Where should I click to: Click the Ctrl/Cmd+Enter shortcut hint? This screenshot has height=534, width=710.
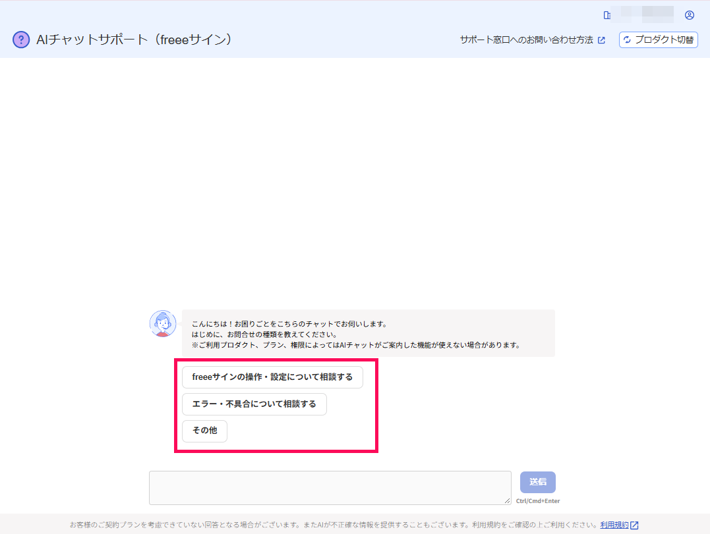(x=538, y=501)
